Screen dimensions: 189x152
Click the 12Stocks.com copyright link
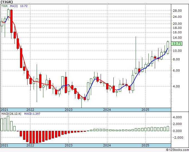(177, 150)
